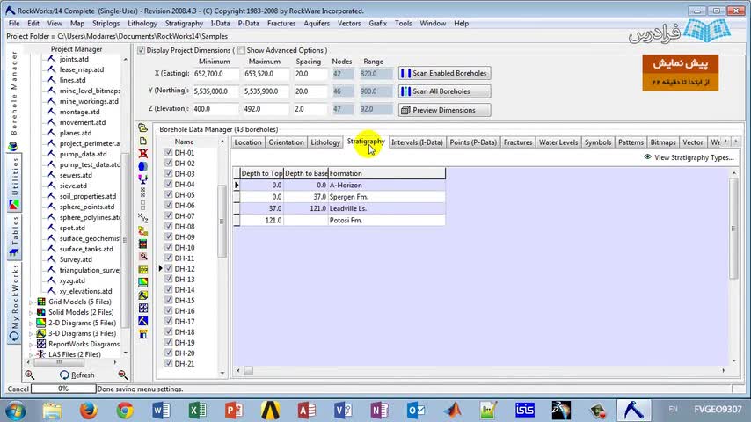
Task: Click the 0% progress bar in the status bar
Action: (63, 389)
